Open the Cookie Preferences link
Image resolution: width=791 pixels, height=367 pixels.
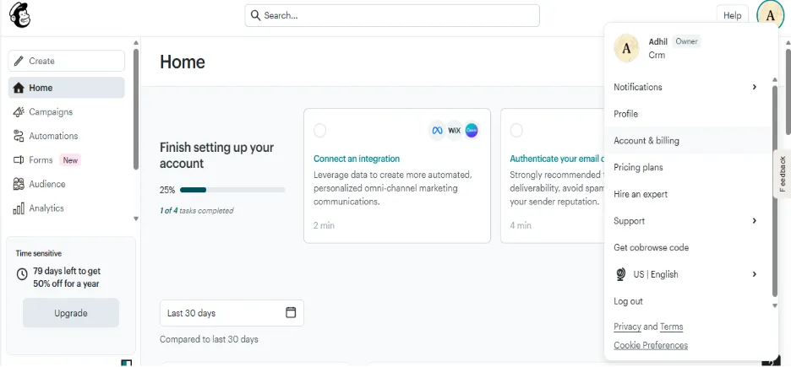651,345
